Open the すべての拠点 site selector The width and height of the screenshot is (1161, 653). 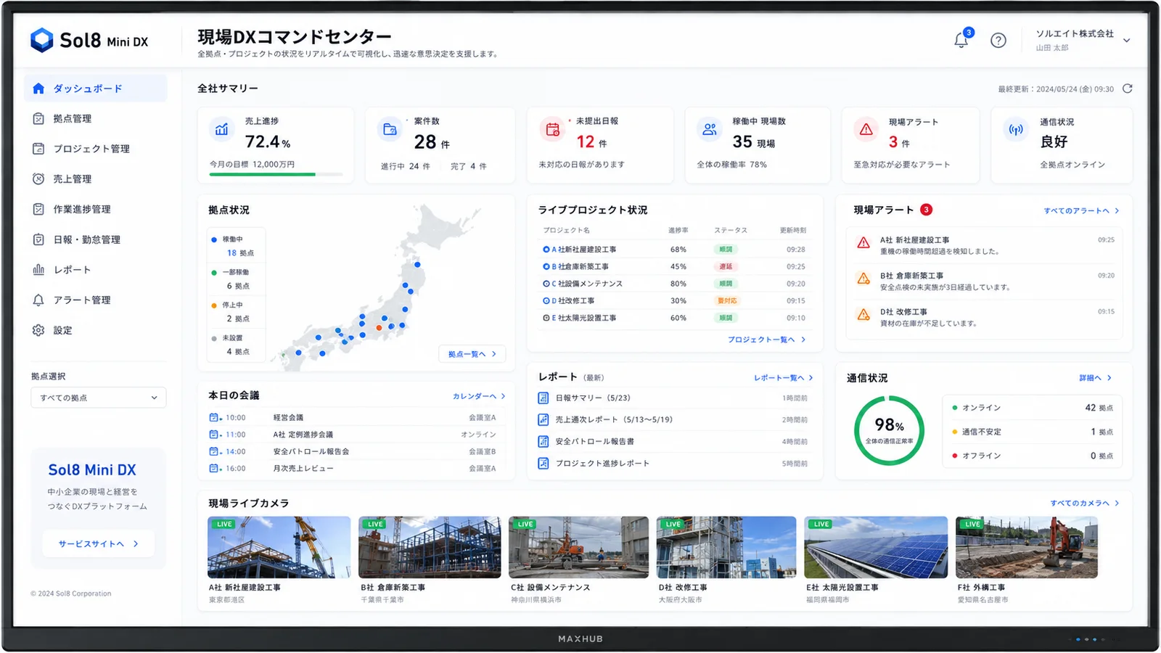coord(99,398)
